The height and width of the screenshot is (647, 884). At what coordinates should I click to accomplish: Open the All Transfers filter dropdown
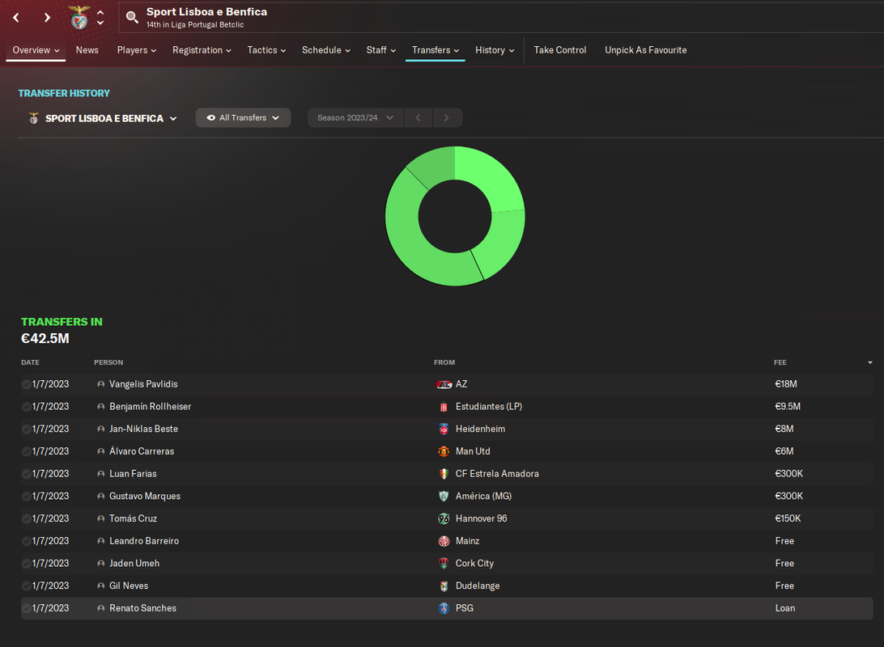(243, 118)
